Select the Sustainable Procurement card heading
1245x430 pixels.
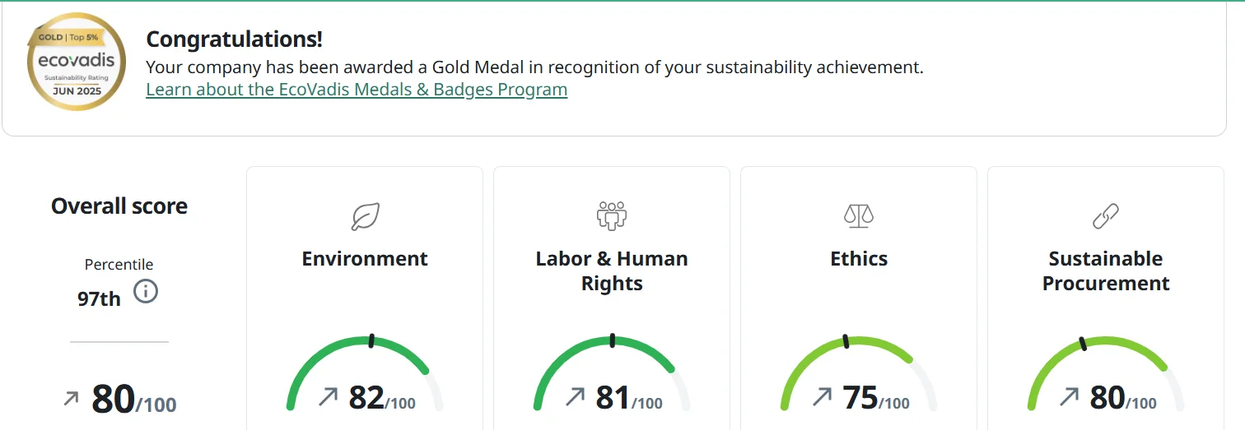point(1106,270)
